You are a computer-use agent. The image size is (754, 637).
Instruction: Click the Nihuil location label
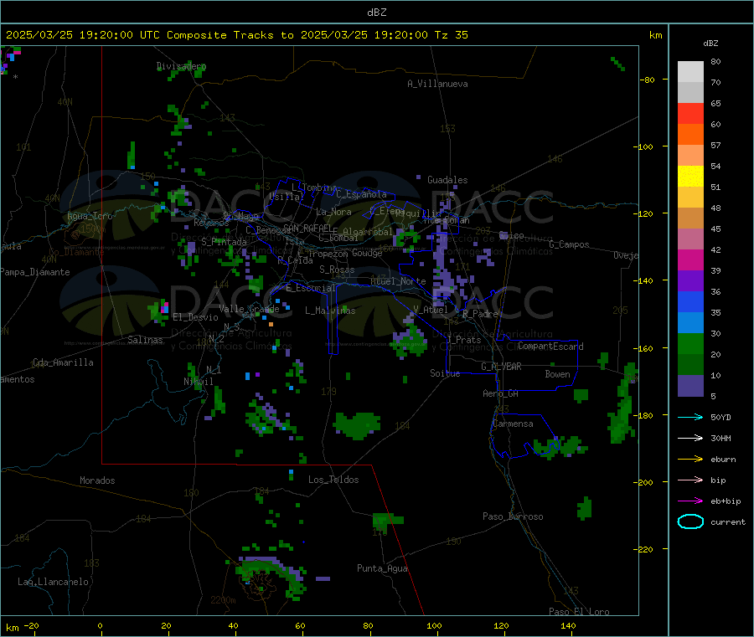(199, 382)
